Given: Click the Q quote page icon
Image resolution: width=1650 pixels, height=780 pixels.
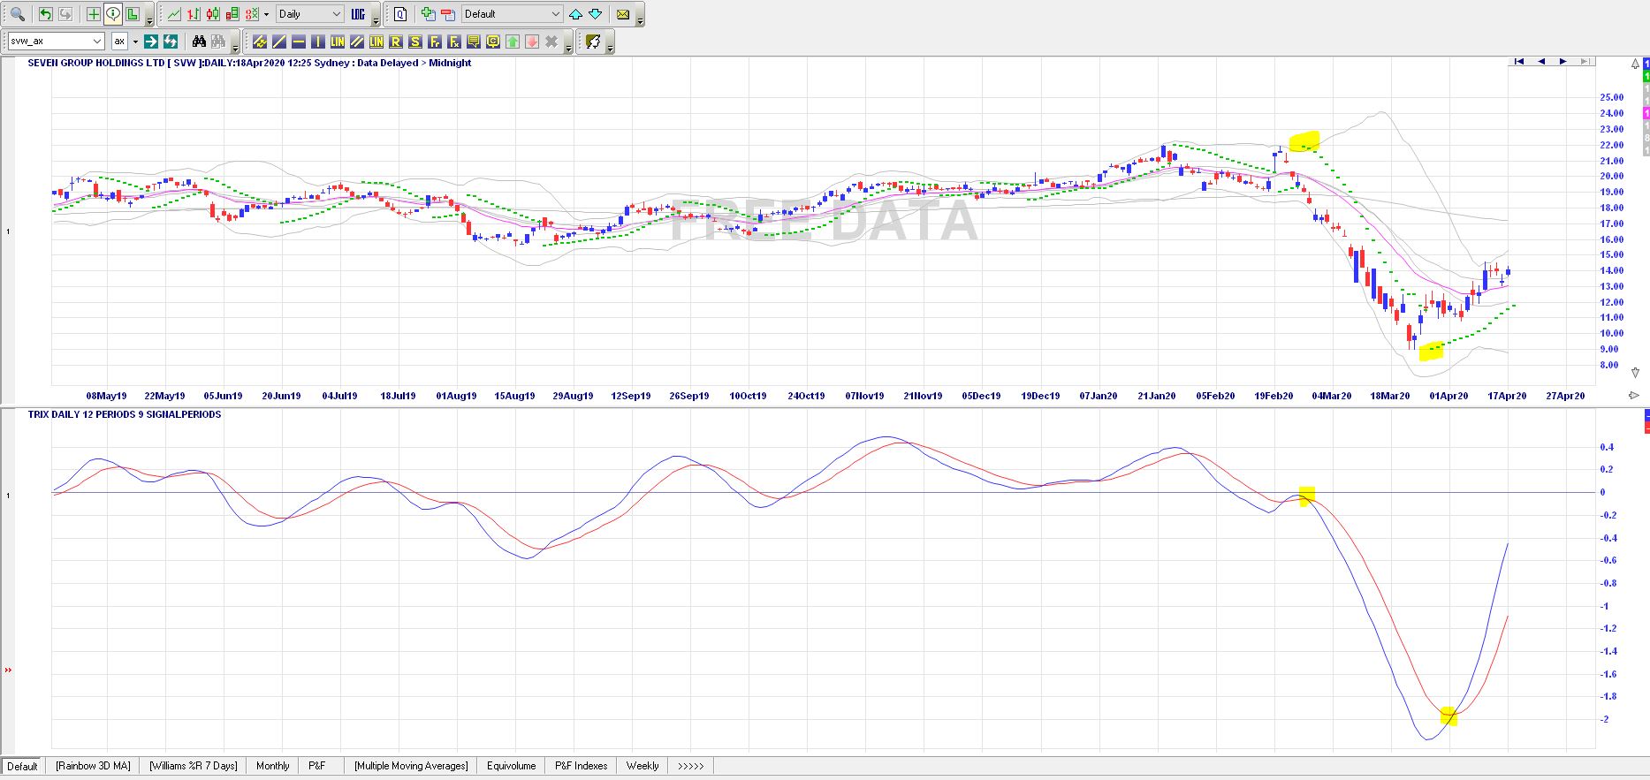Looking at the screenshot, I should (400, 14).
